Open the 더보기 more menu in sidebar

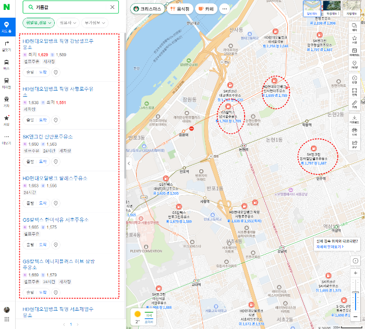pyautogui.click(x=6, y=140)
